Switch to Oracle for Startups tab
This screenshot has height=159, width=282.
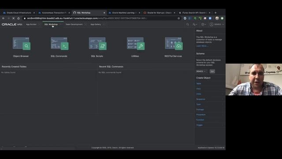[x=159, y=13]
